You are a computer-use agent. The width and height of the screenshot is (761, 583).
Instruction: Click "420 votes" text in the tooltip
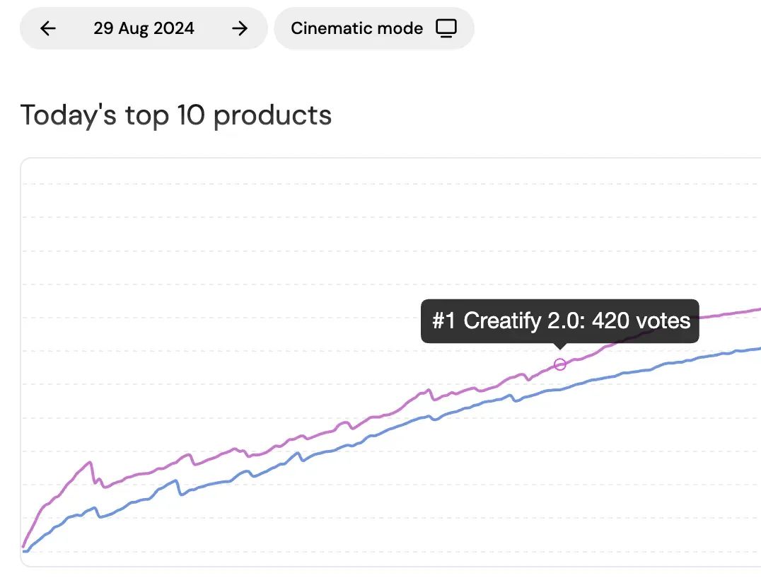(641, 321)
